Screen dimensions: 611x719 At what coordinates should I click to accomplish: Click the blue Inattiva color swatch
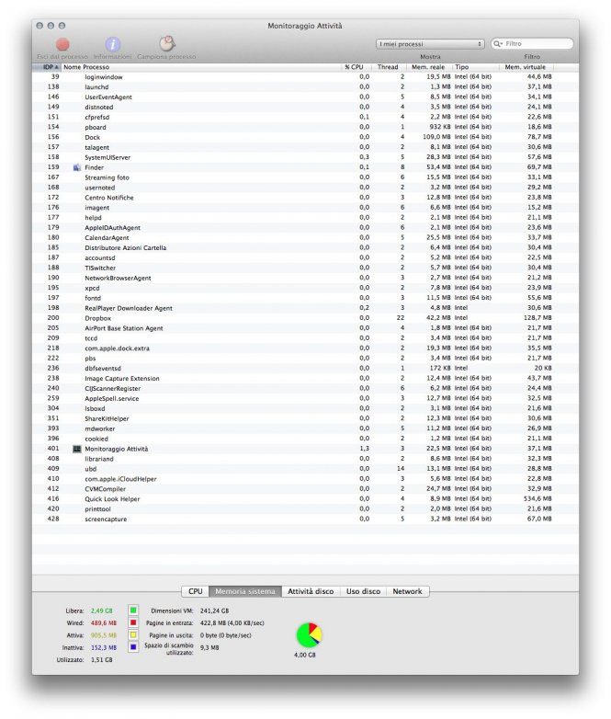[133, 647]
